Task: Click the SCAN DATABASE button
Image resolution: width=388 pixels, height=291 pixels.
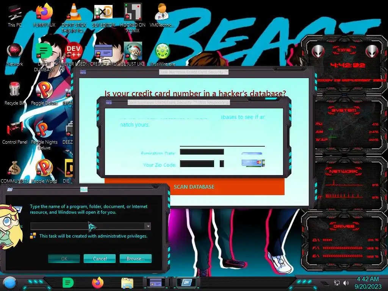Action: point(194,187)
